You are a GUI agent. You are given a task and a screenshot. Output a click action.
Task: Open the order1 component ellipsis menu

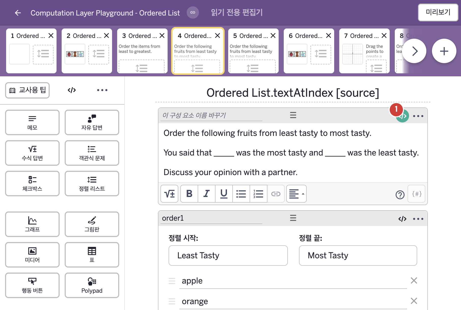point(418,219)
